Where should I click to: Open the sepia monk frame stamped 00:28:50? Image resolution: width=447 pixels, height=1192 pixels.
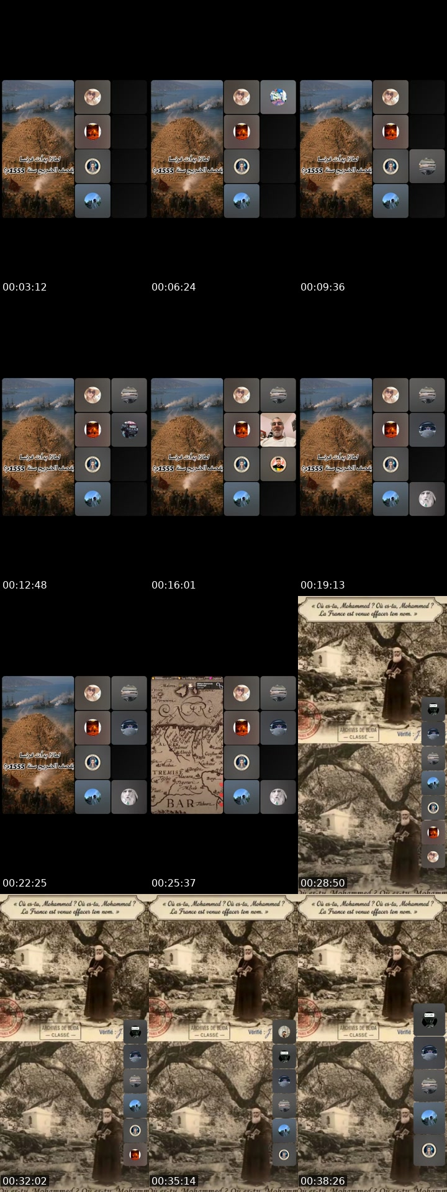tap(372, 745)
